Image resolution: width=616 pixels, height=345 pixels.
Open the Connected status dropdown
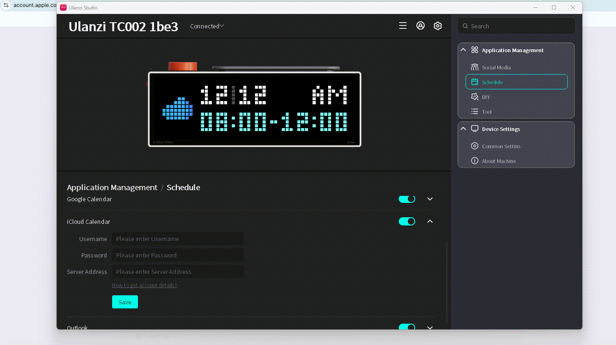207,26
